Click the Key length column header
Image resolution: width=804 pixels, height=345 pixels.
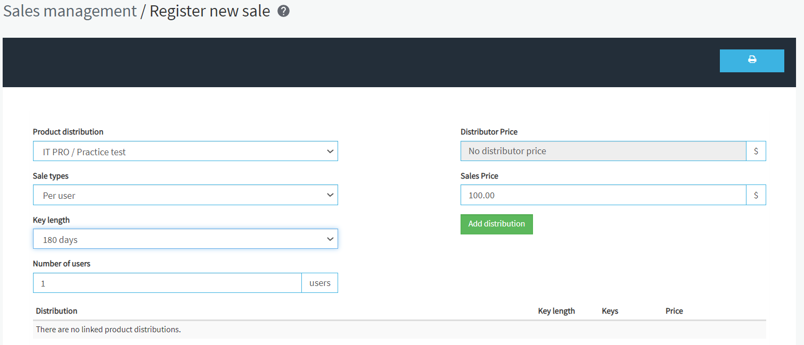556,311
